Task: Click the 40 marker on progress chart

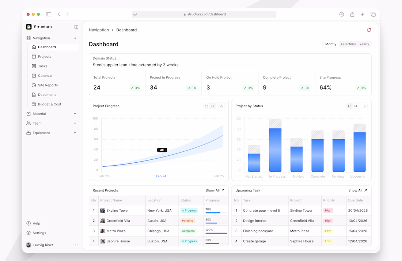Action: [x=162, y=150]
